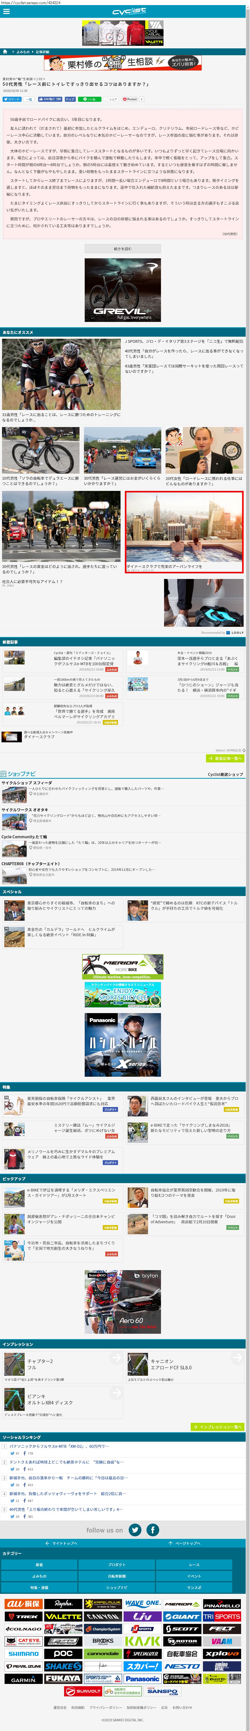Click the SANSPO.COM logo
This screenshot has width=250, height=1731.
(162, 1691)
